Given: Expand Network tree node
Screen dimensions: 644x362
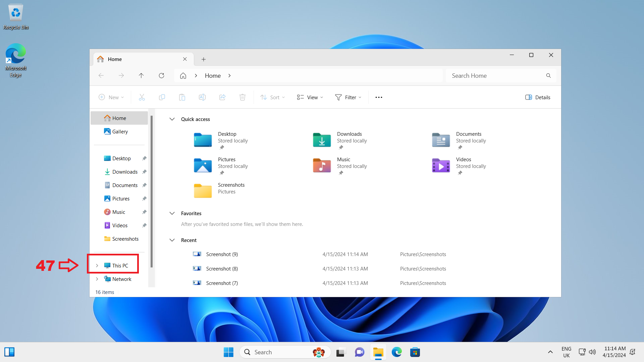Looking at the screenshot, I should (97, 279).
